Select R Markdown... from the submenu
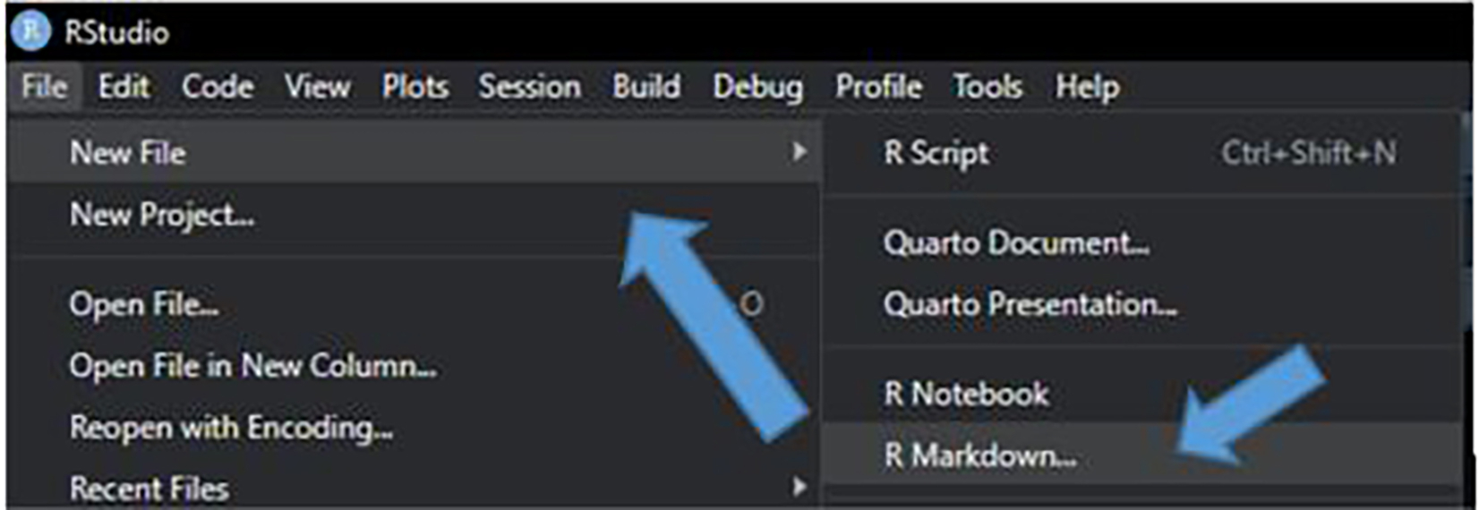This screenshot has height=510, width=1479. (x=979, y=456)
